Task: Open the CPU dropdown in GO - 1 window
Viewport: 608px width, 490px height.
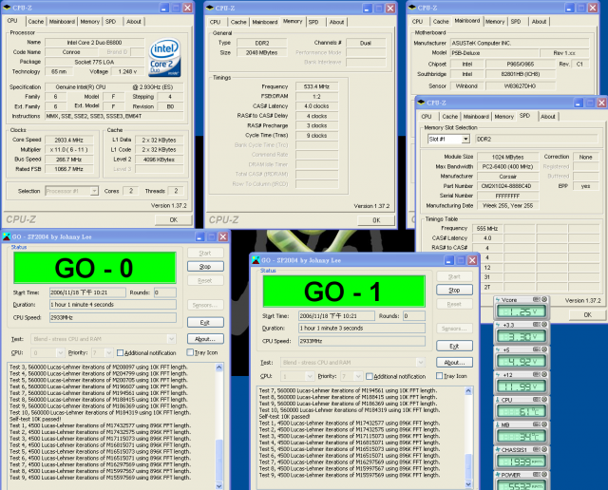Action: [310, 376]
